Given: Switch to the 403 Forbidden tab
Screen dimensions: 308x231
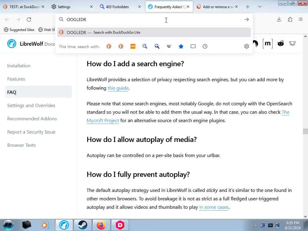Looking at the screenshot, I should coord(120,7).
